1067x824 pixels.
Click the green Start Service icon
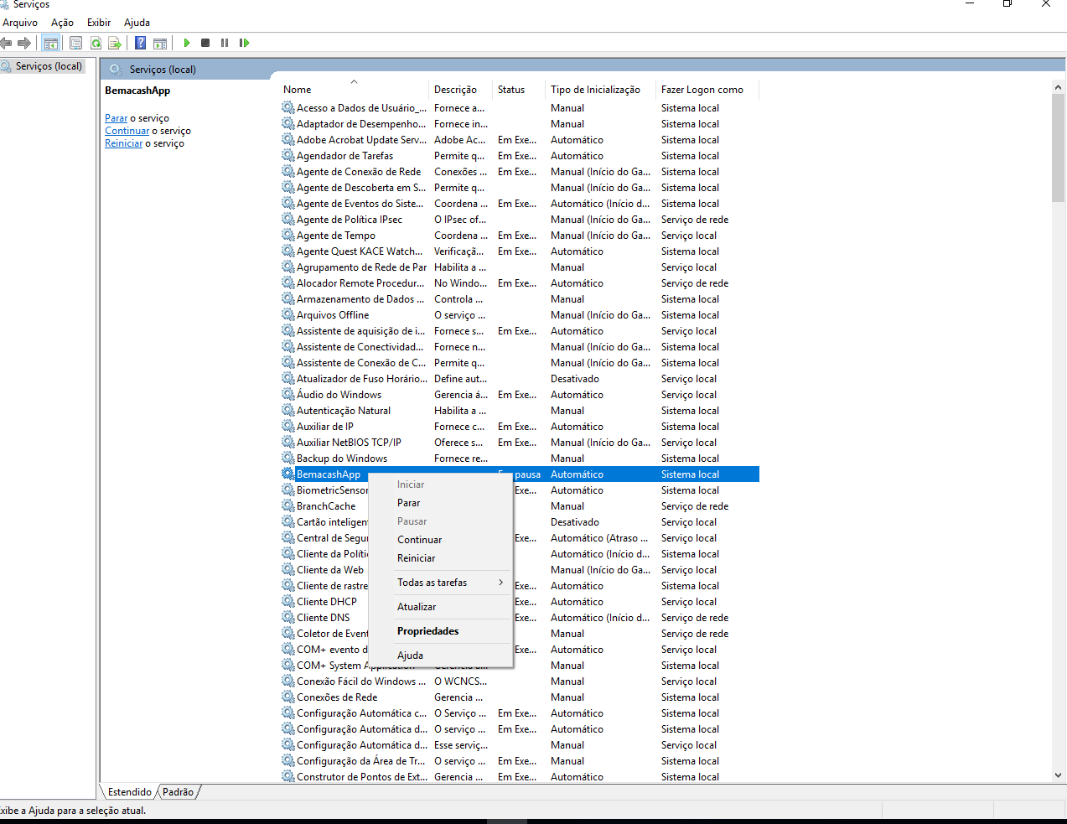pyautogui.click(x=187, y=43)
